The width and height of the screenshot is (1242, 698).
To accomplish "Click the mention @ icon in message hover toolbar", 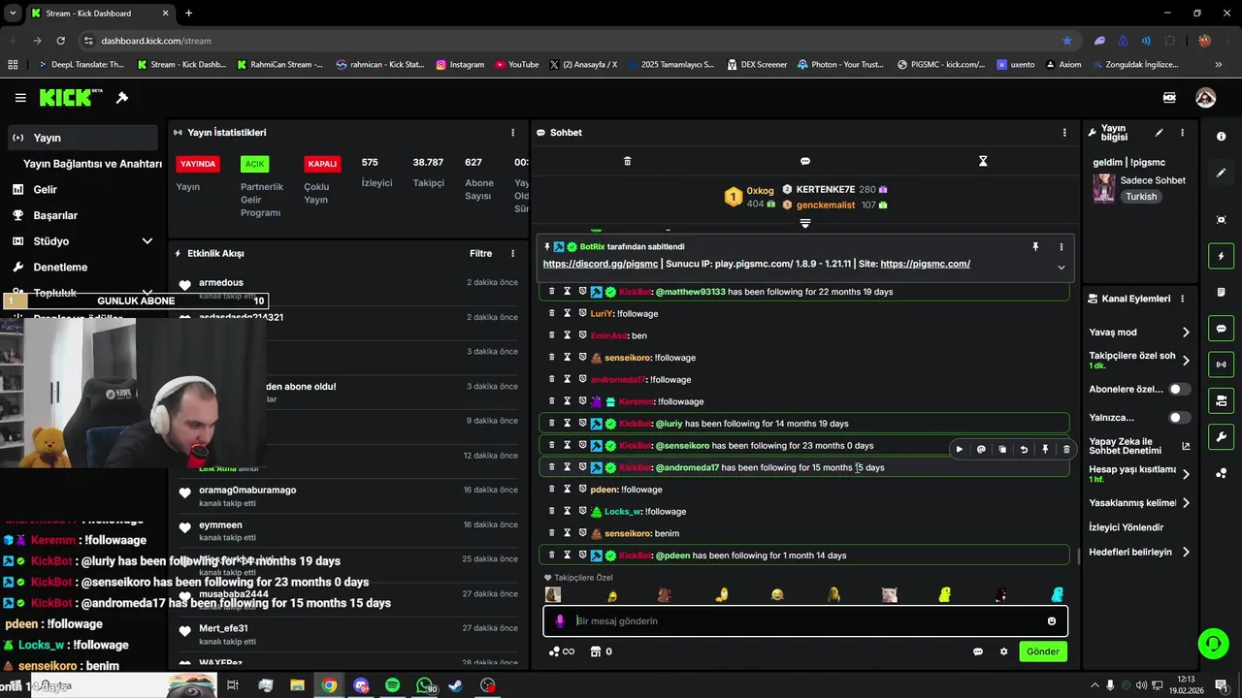I will pyautogui.click(x=981, y=450).
